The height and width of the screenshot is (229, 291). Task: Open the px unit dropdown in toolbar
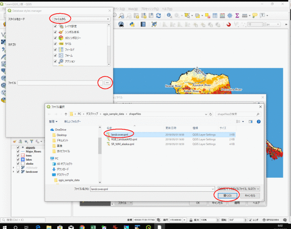[273, 24]
